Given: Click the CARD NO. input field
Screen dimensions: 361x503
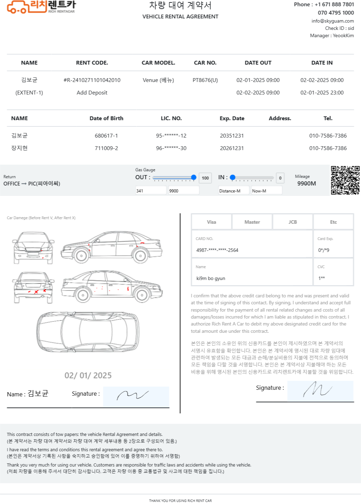Looking at the screenshot, I should 252,250.
